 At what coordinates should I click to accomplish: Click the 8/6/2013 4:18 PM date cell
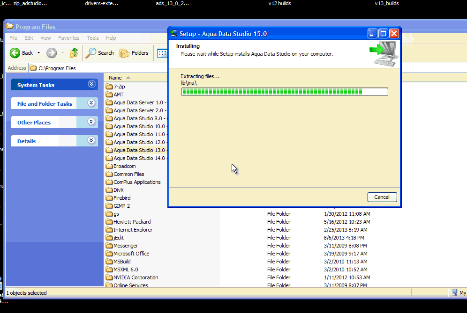click(344, 238)
